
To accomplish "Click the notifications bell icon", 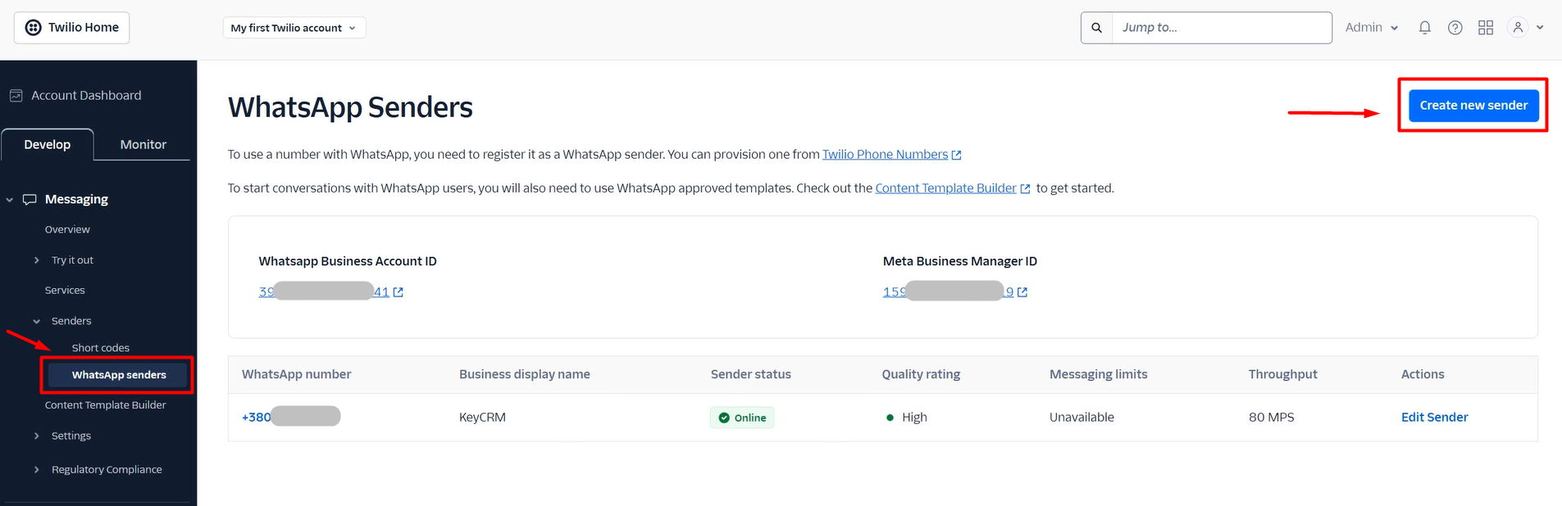I will (1425, 28).
